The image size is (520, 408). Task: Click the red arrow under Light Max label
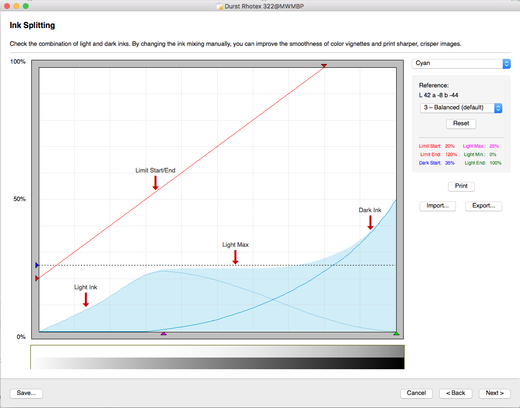235,257
